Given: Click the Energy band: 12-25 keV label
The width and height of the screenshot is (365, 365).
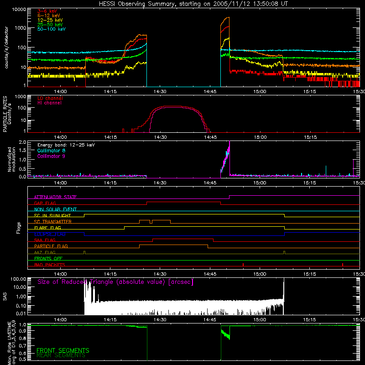Looking at the screenshot, I should coord(66,145).
